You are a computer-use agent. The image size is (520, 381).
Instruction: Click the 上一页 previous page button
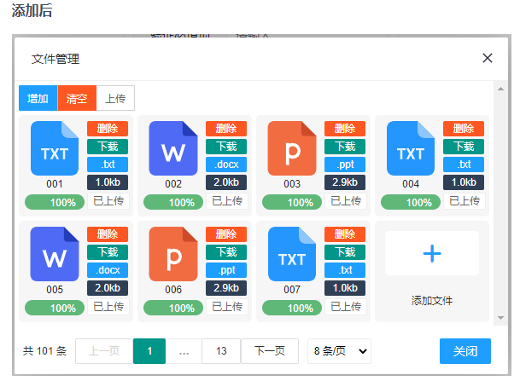pyautogui.click(x=104, y=351)
